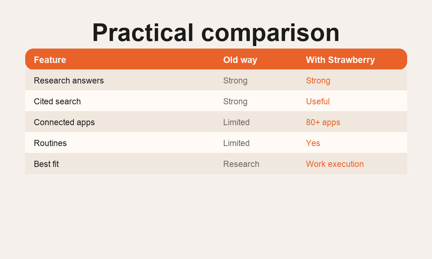Click the 'Work execution' cell
This screenshot has height=259, width=432.
click(335, 164)
